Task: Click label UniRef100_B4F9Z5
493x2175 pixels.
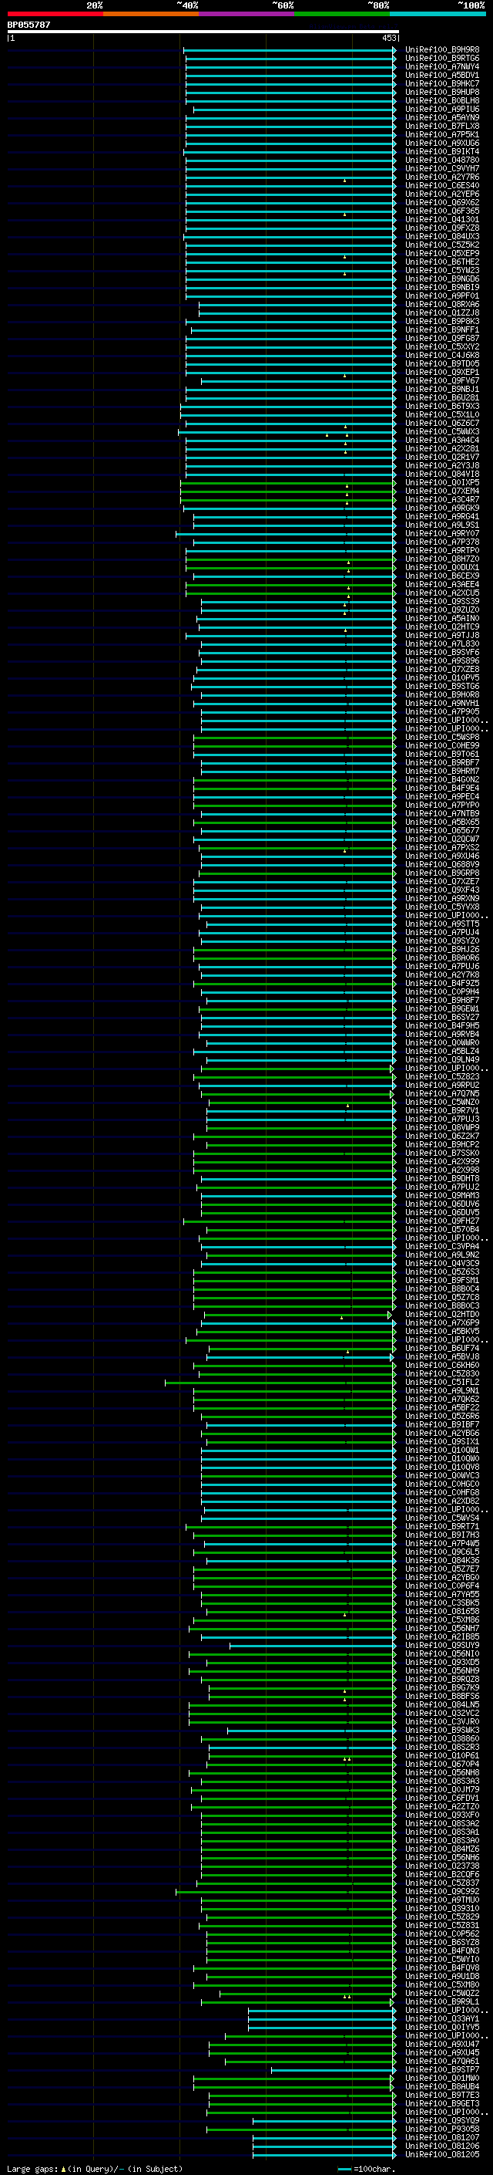Action: 442,983
